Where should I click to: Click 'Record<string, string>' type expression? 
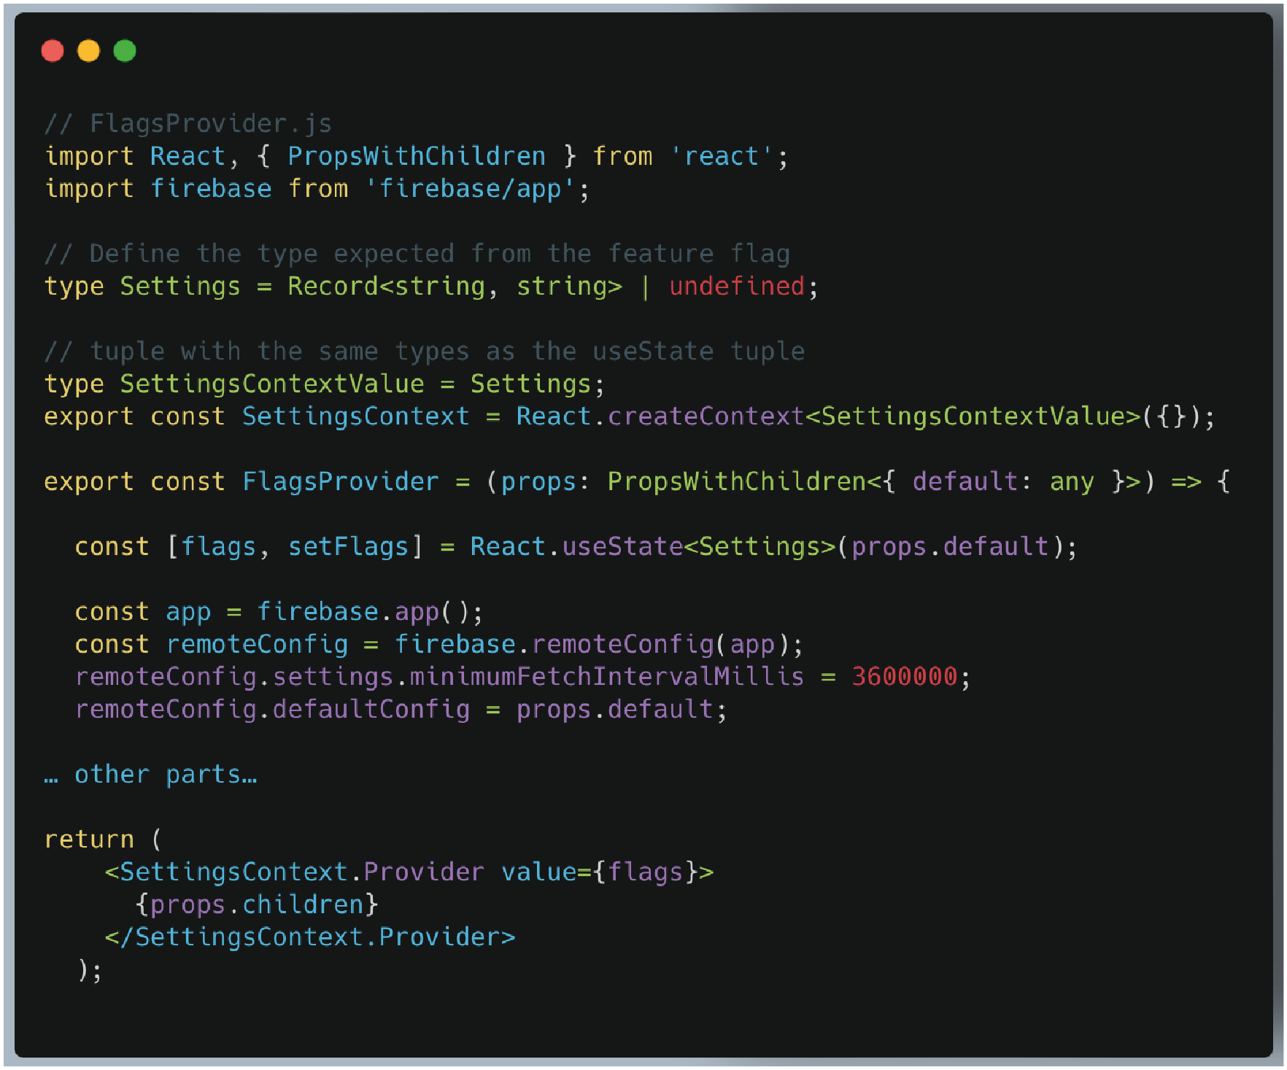click(455, 286)
